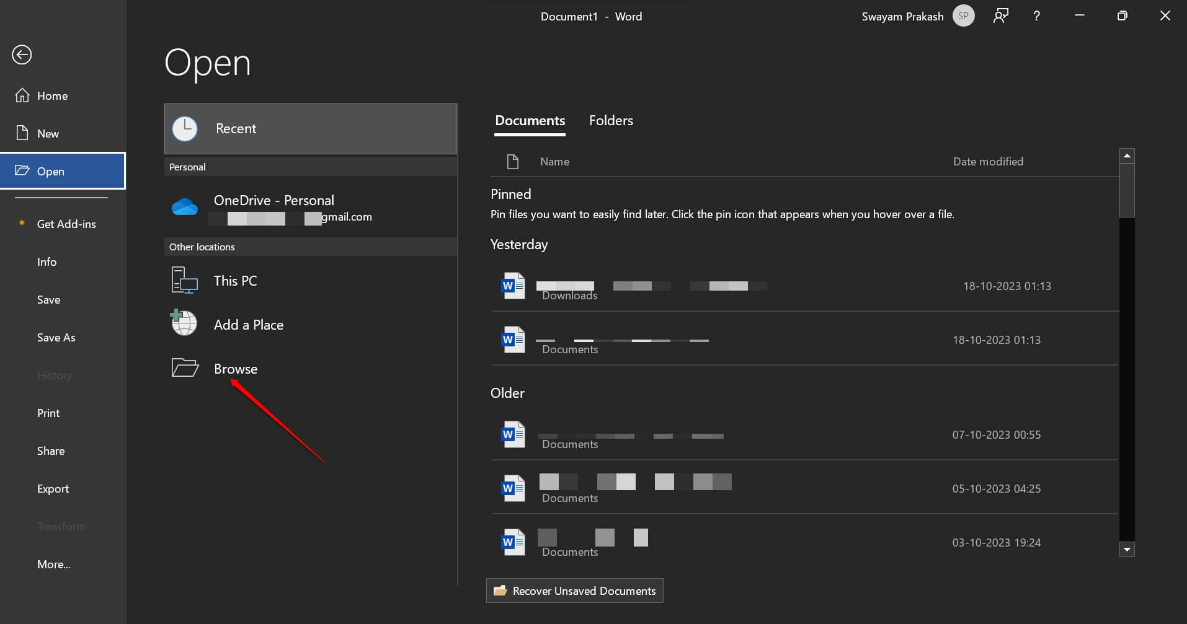Go to Print options
The image size is (1187, 624).
[x=48, y=413]
